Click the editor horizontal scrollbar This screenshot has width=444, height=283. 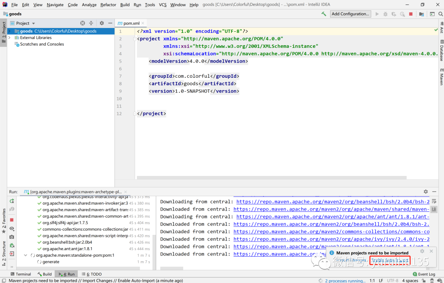272,178
